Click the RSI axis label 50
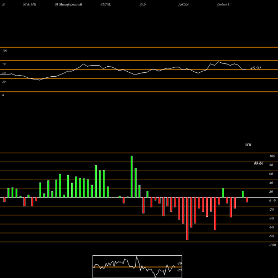The image size is (278, 278). pyautogui.click(x=4, y=73)
